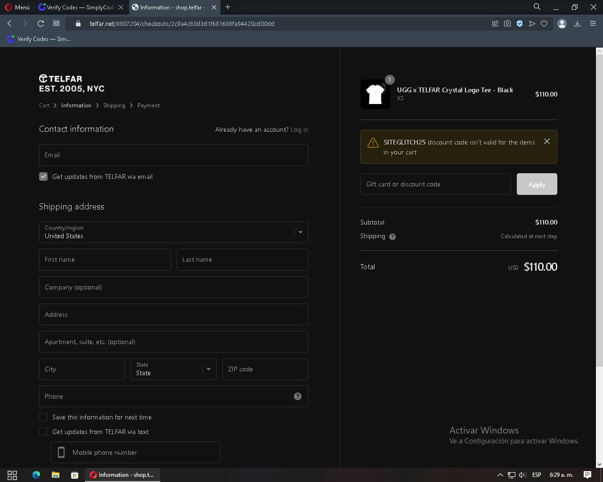Open the snapshot camera icon in address bar

[x=507, y=24]
